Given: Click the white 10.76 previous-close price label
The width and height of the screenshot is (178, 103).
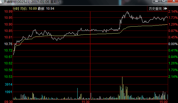Looking at the screenshot, I should point(8,44).
